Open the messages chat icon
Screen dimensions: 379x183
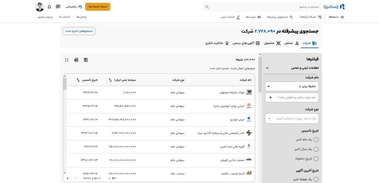[58, 7]
